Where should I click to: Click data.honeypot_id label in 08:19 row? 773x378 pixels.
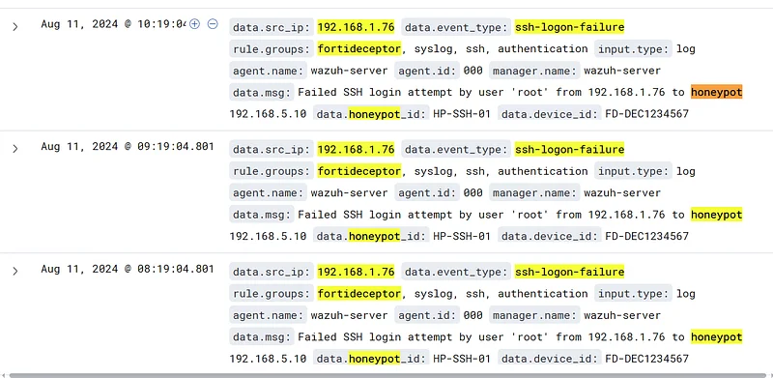371,359
